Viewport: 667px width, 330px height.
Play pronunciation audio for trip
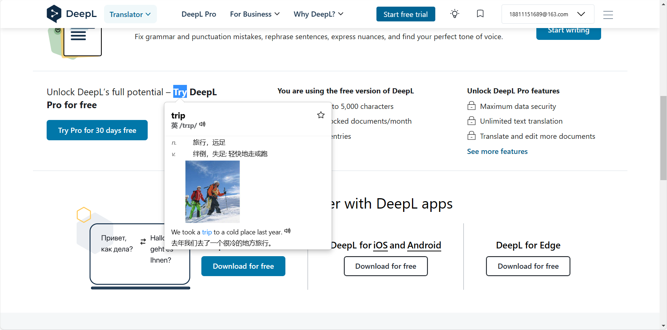pos(202,124)
